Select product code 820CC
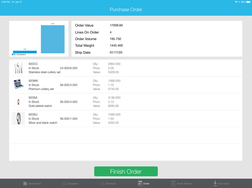 click(x=33, y=64)
